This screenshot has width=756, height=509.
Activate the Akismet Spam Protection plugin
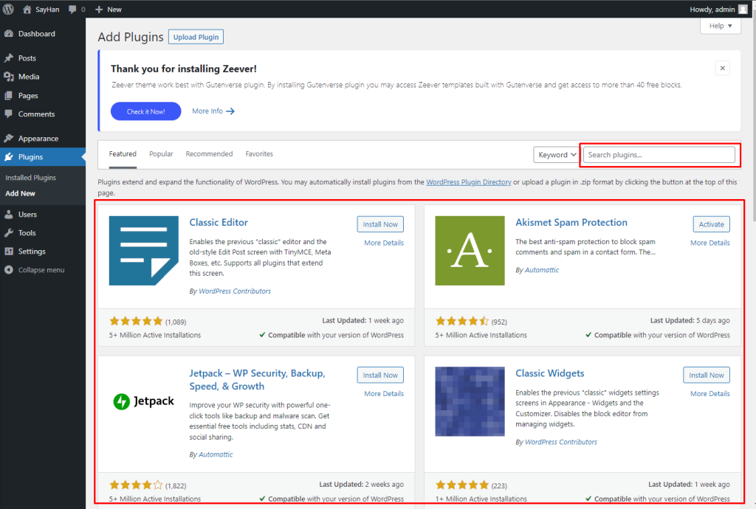pos(710,224)
